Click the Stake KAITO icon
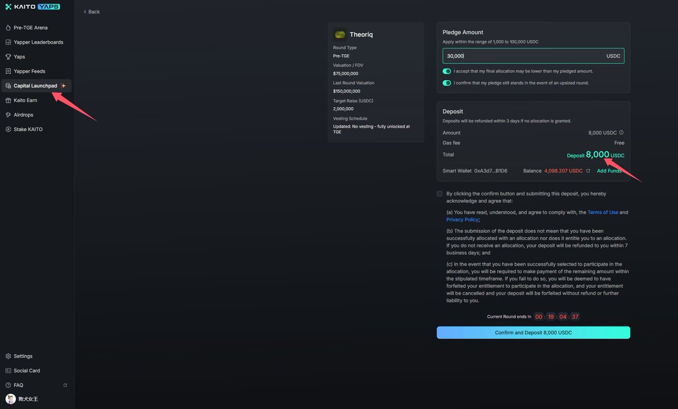The image size is (678, 409). 8,129
